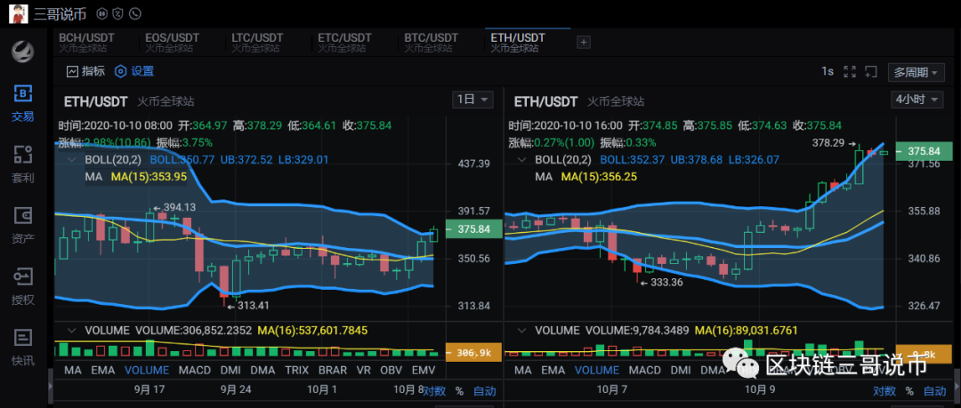The image size is (961, 408).
Task: Open the 交易 trading section in sidebar
Action: coord(22,103)
